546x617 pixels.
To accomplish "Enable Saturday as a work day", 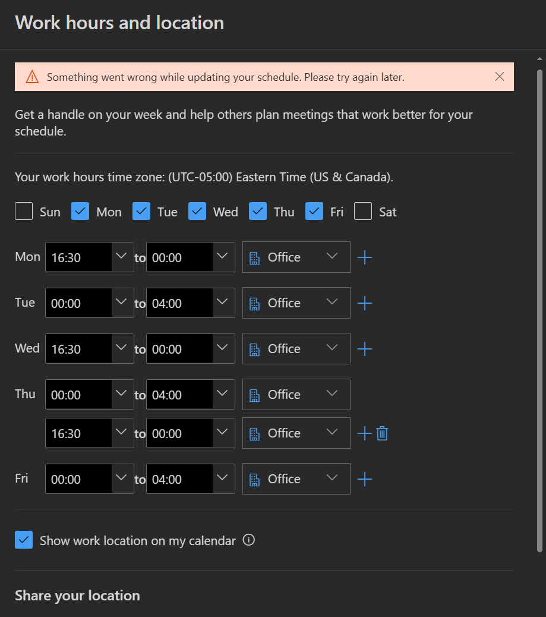I will click(x=362, y=211).
